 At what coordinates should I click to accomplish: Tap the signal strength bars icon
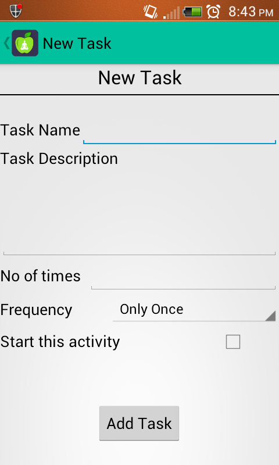pos(171,13)
